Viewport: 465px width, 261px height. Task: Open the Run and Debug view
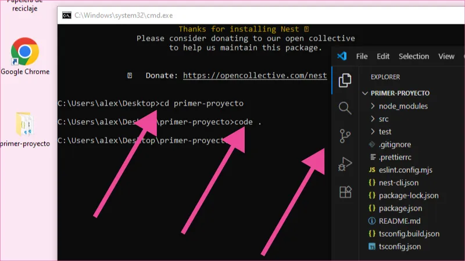point(345,164)
